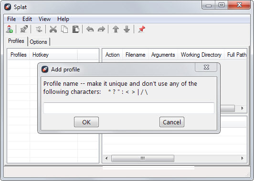Screen dimensions: 254x181
Task: Click the add new profile toolbar icon
Action: (10, 29)
